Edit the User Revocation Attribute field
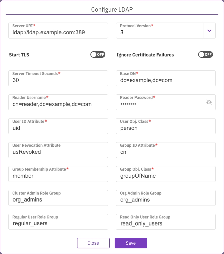The width and height of the screenshot is (224, 254). click(58, 152)
